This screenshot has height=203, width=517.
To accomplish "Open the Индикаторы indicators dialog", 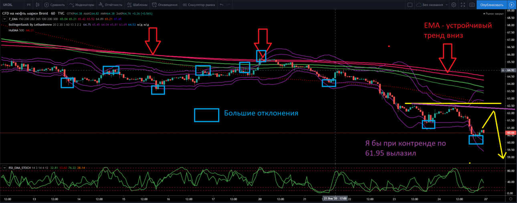I will click(82, 5).
